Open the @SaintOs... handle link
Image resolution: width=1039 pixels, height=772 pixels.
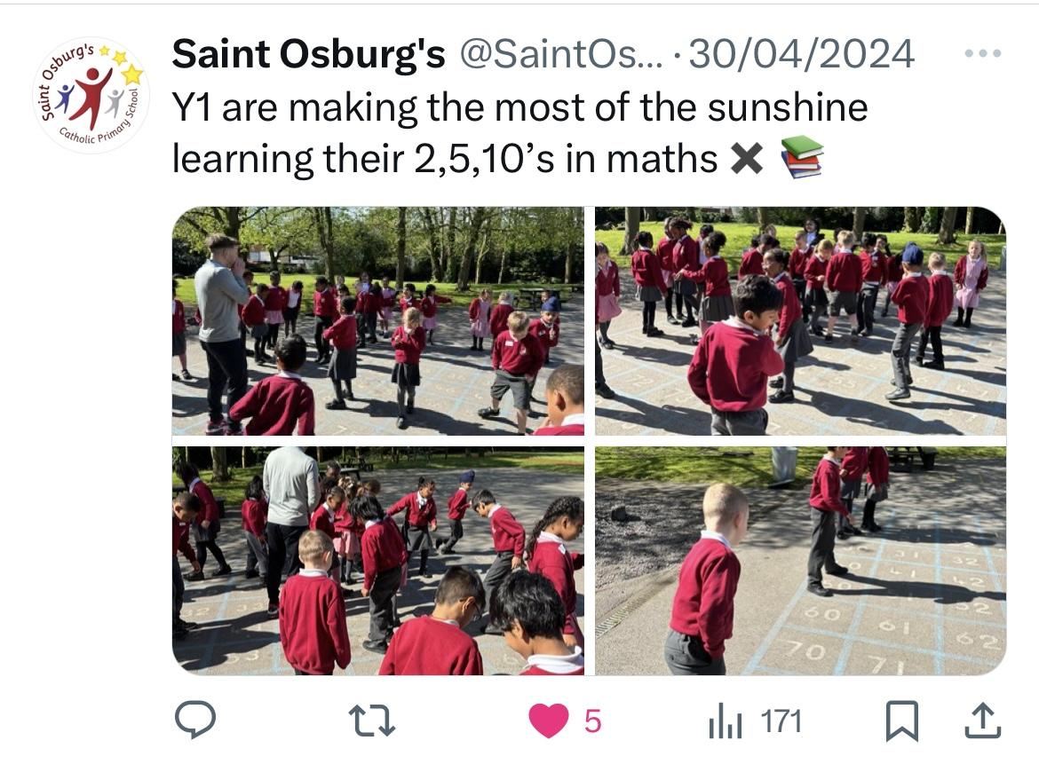click(x=560, y=53)
